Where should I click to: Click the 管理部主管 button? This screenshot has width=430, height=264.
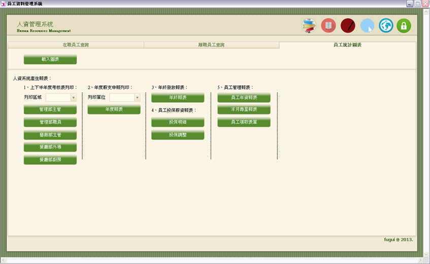pos(50,110)
